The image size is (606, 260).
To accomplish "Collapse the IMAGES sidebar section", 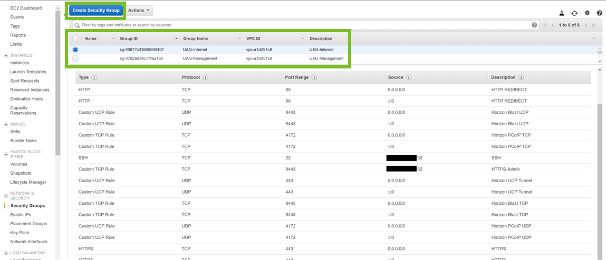I will point(6,124).
